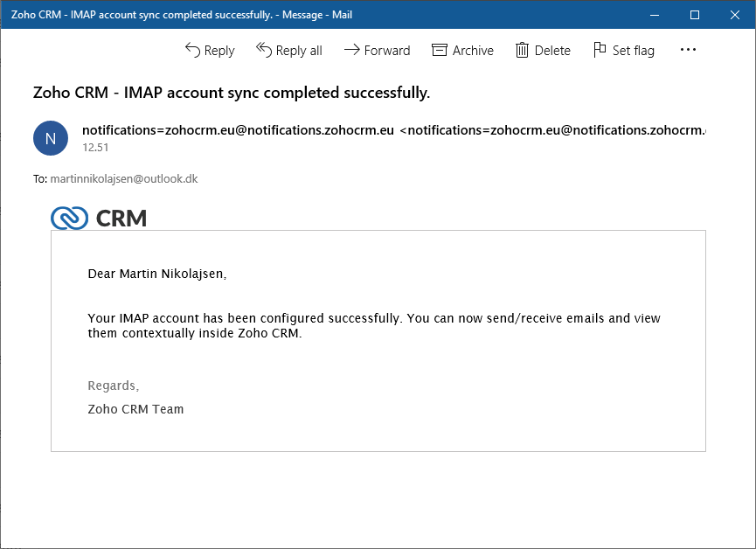Choose Reply all in the toolbar

coord(288,50)
